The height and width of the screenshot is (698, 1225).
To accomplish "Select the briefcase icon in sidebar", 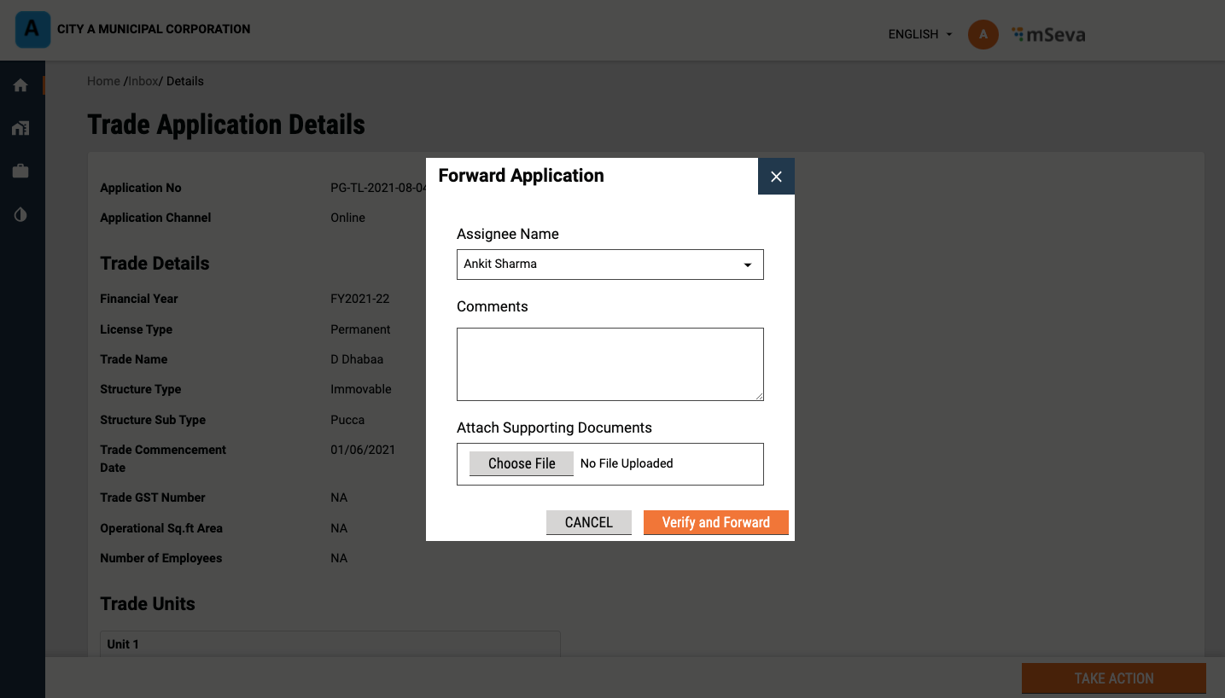I will pos(20,172).
